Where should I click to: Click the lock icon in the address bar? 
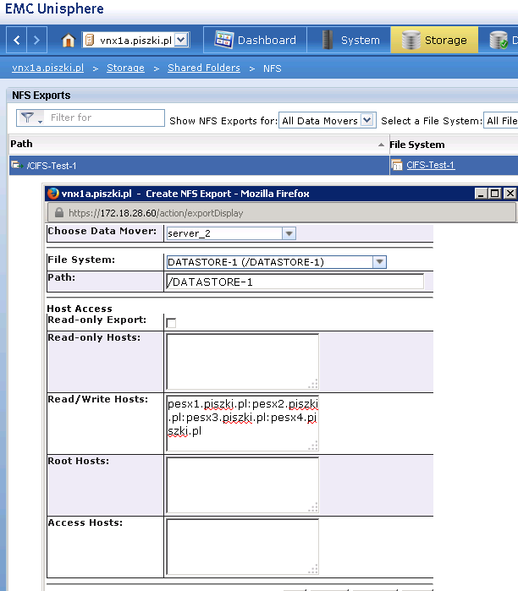pyautogui.click(x=59, y=212)
